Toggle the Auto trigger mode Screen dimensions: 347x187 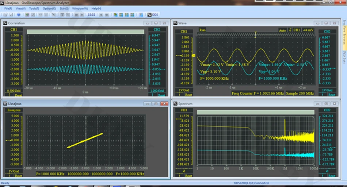(282, 30)
